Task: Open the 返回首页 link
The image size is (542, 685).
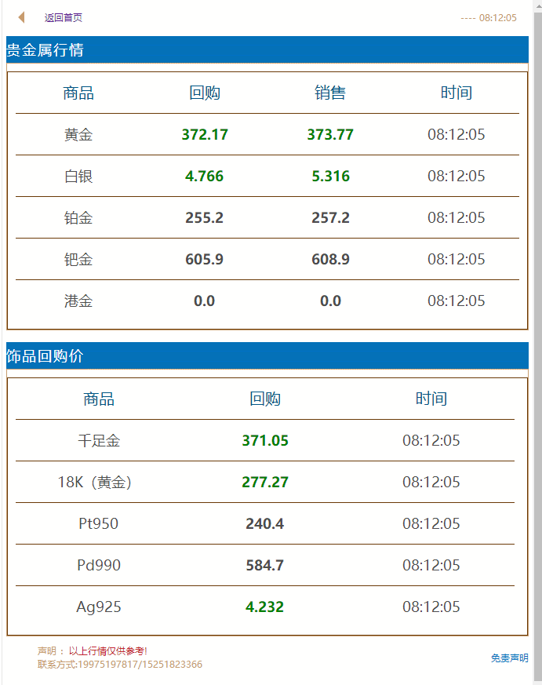Action: [x=63, y=17]
